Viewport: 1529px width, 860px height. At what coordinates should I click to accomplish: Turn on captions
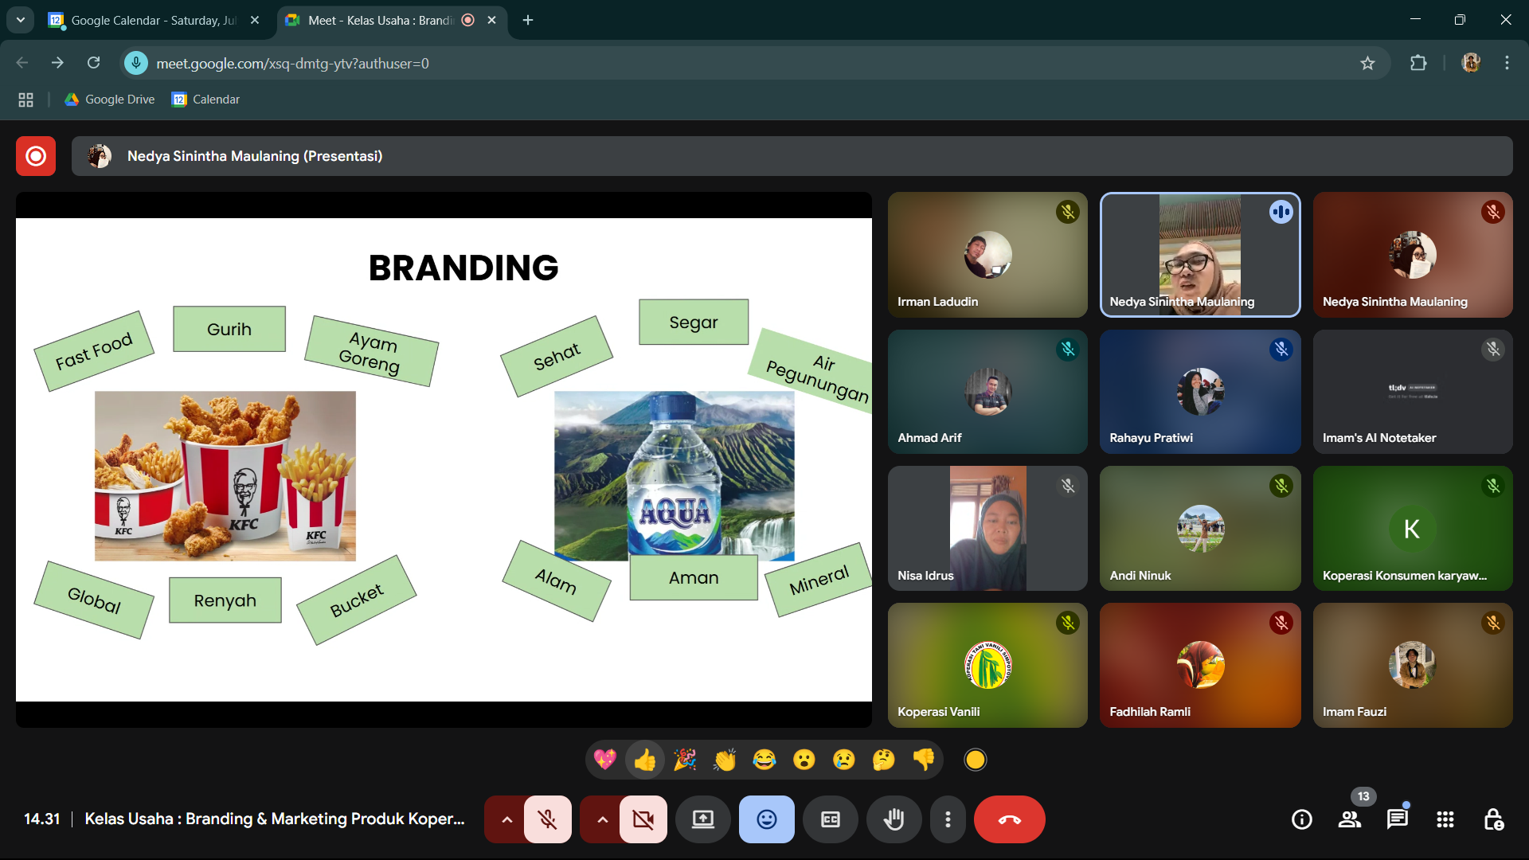pos(831,819)
